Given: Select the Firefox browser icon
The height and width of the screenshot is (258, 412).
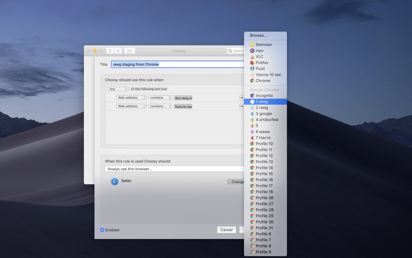Looking at the screenshot, I should [x=252, y=63].
